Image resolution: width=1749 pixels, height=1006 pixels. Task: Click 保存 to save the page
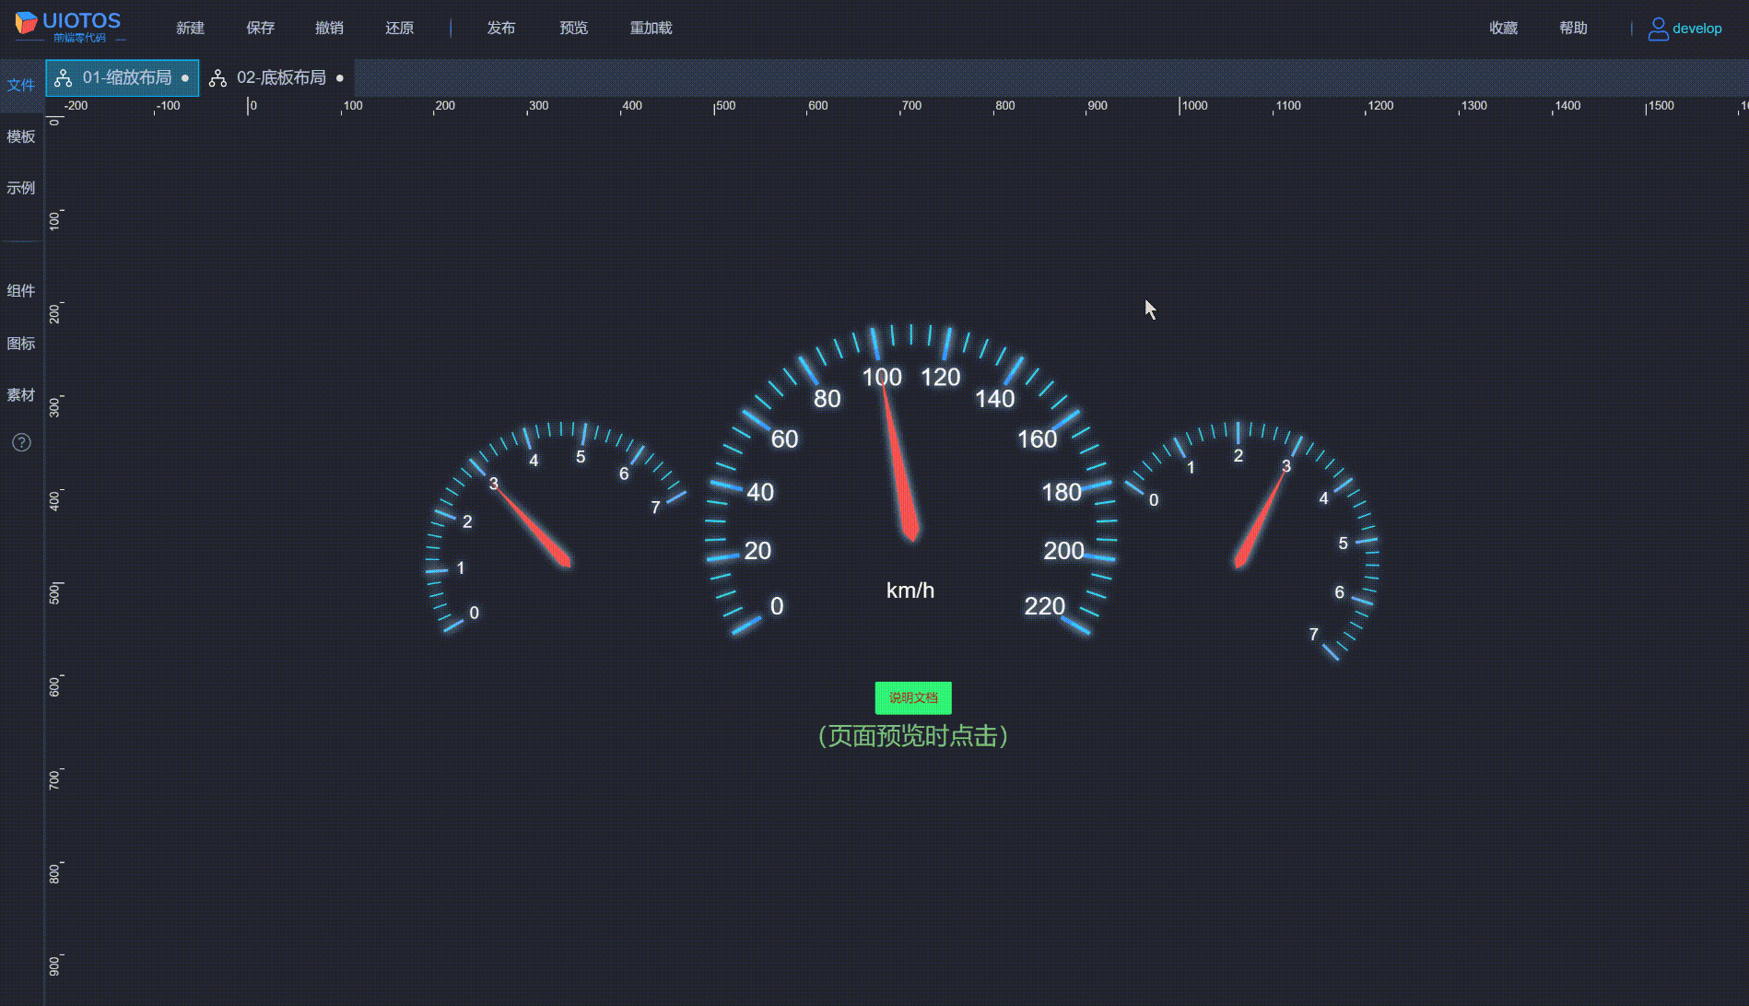click(x=260, y=29)
